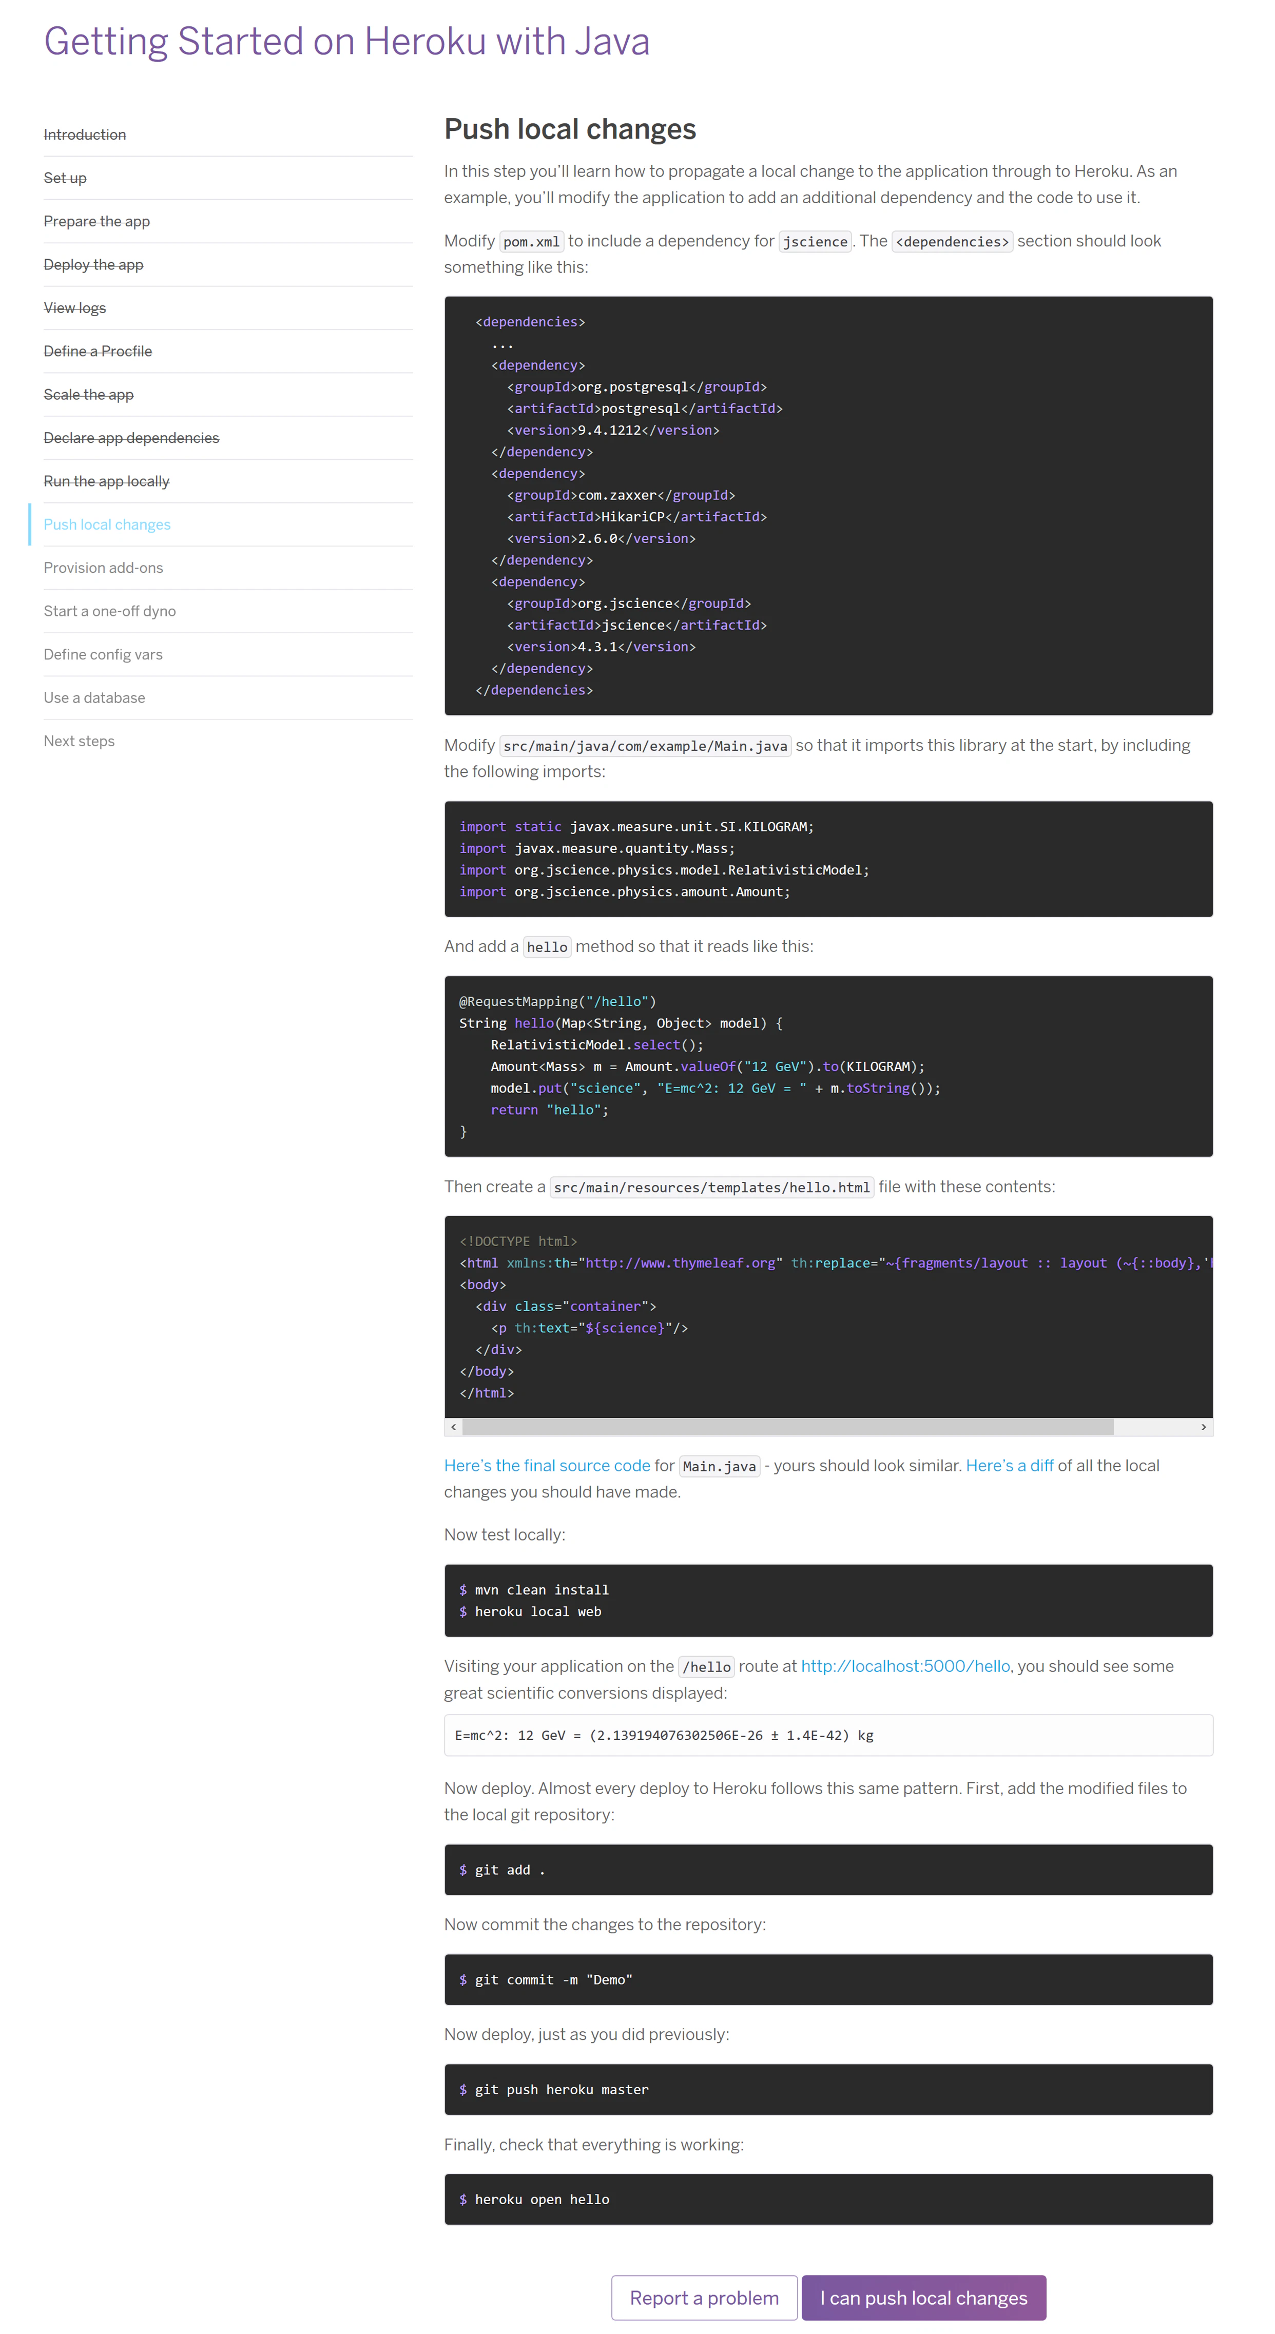Viewport: 1275px width, 2334px height.
Task: Click the HikariCP artifactId line
Action: pyautogui.click(x=637, y=516)
